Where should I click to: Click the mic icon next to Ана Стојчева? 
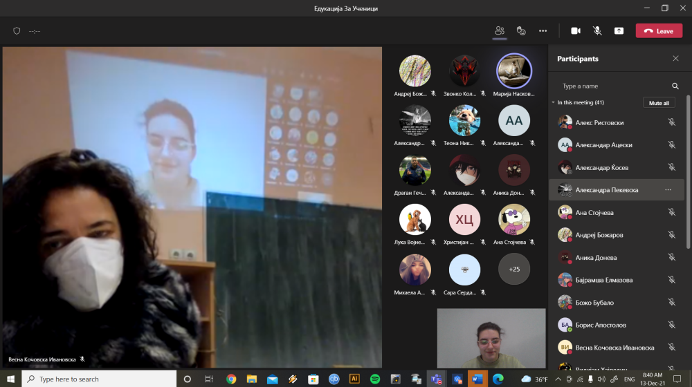671,213
